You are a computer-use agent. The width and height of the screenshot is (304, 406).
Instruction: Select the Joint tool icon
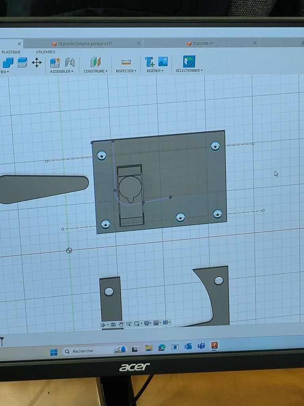tap(70, 62)
